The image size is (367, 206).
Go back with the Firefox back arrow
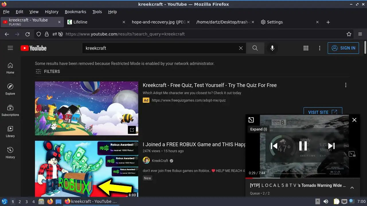7,34
